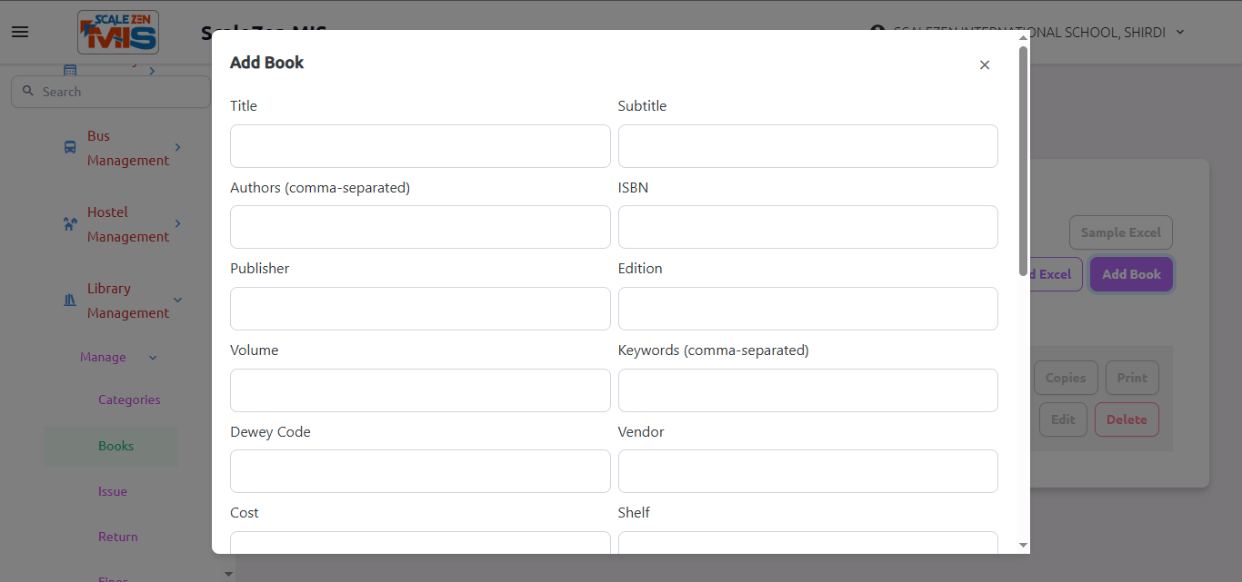Click into the ISBN field
The height and width of the screenshot is (582, 1242).
pyautogui.click(x=808, y=227)
